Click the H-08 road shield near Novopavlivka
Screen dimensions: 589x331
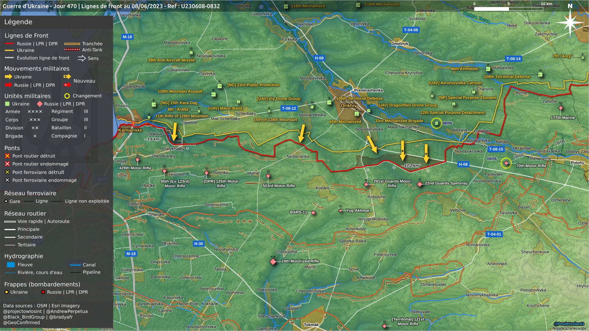point(319,58)
